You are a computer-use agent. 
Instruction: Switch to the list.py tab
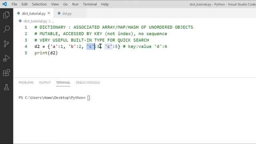coord(67,14)
